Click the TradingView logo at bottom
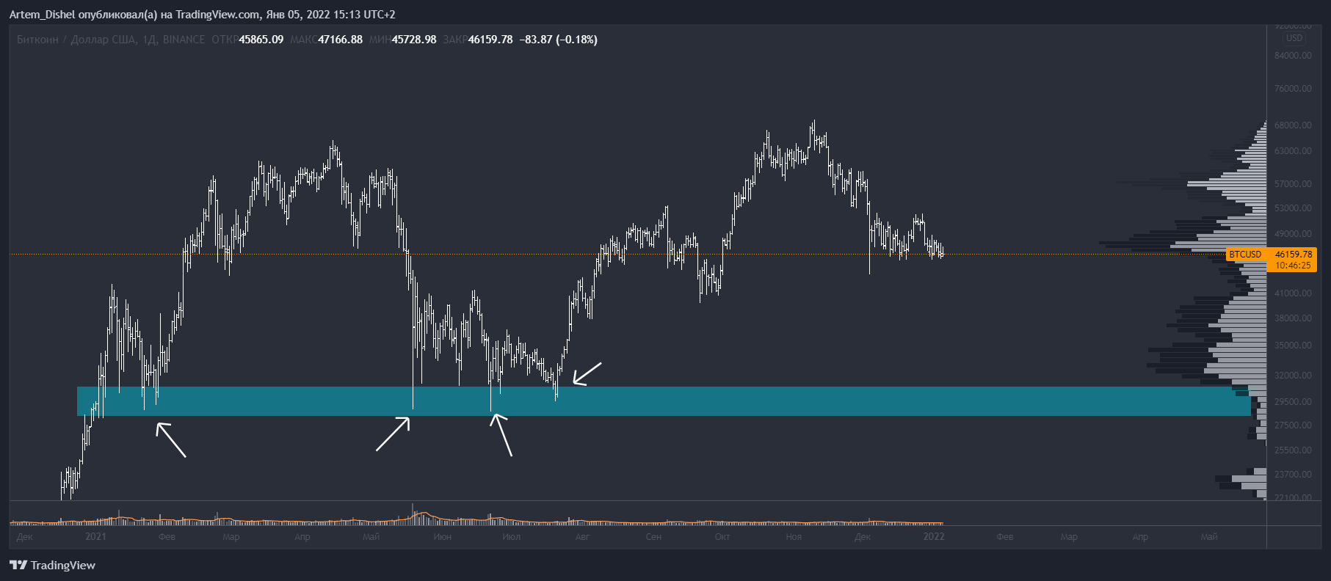 (52, 565)
